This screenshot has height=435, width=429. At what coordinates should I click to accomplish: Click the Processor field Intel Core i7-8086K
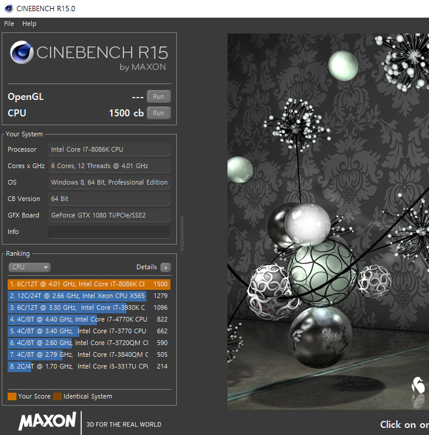109,149
